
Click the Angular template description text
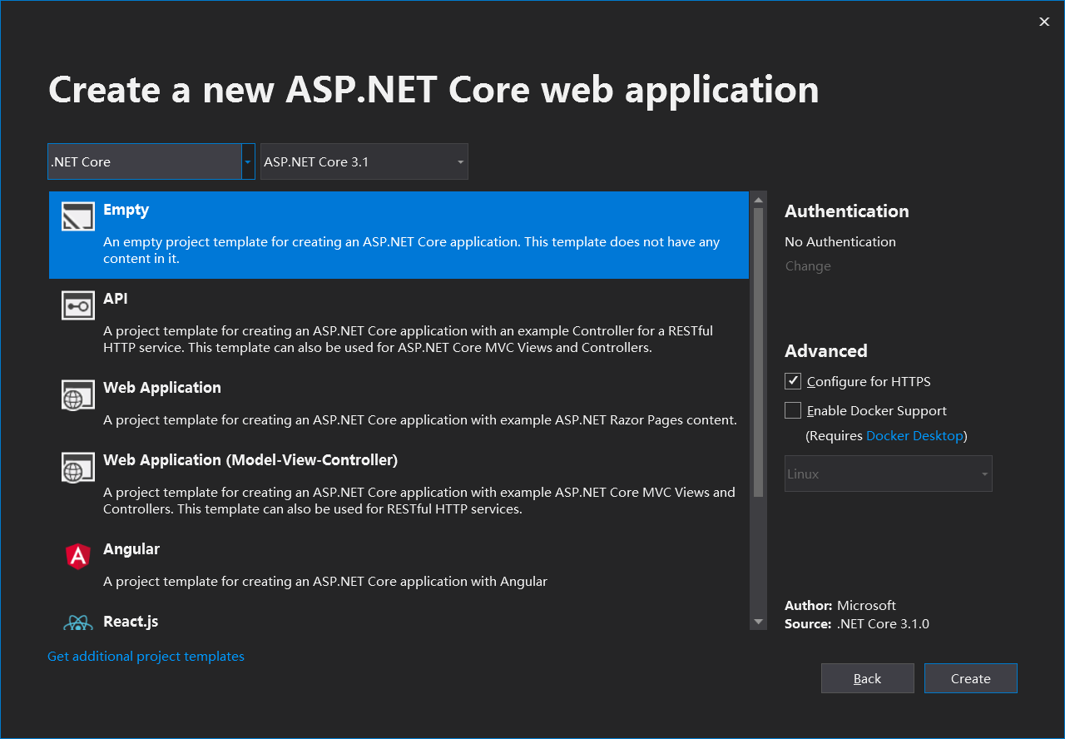point(325,581)
